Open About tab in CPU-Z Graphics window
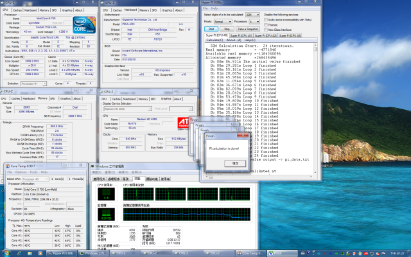Screen dimensions: 411x257 coord(178,99)
